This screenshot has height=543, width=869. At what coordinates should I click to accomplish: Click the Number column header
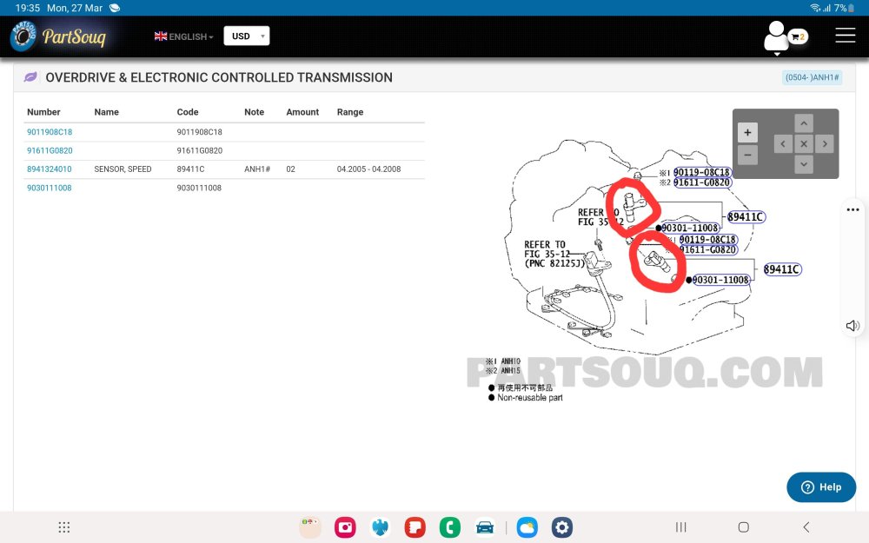coord(43,112)
